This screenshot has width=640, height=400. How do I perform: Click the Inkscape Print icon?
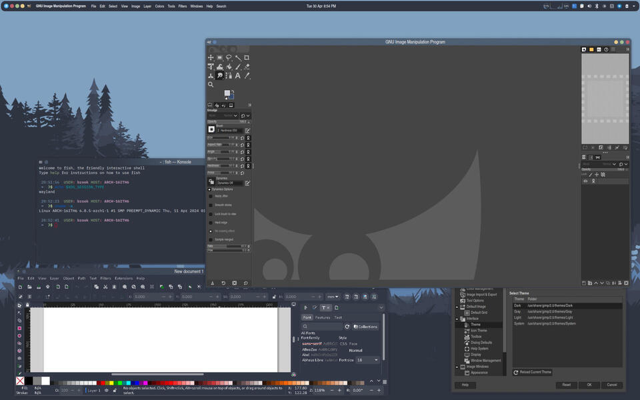tap(48, 287)
